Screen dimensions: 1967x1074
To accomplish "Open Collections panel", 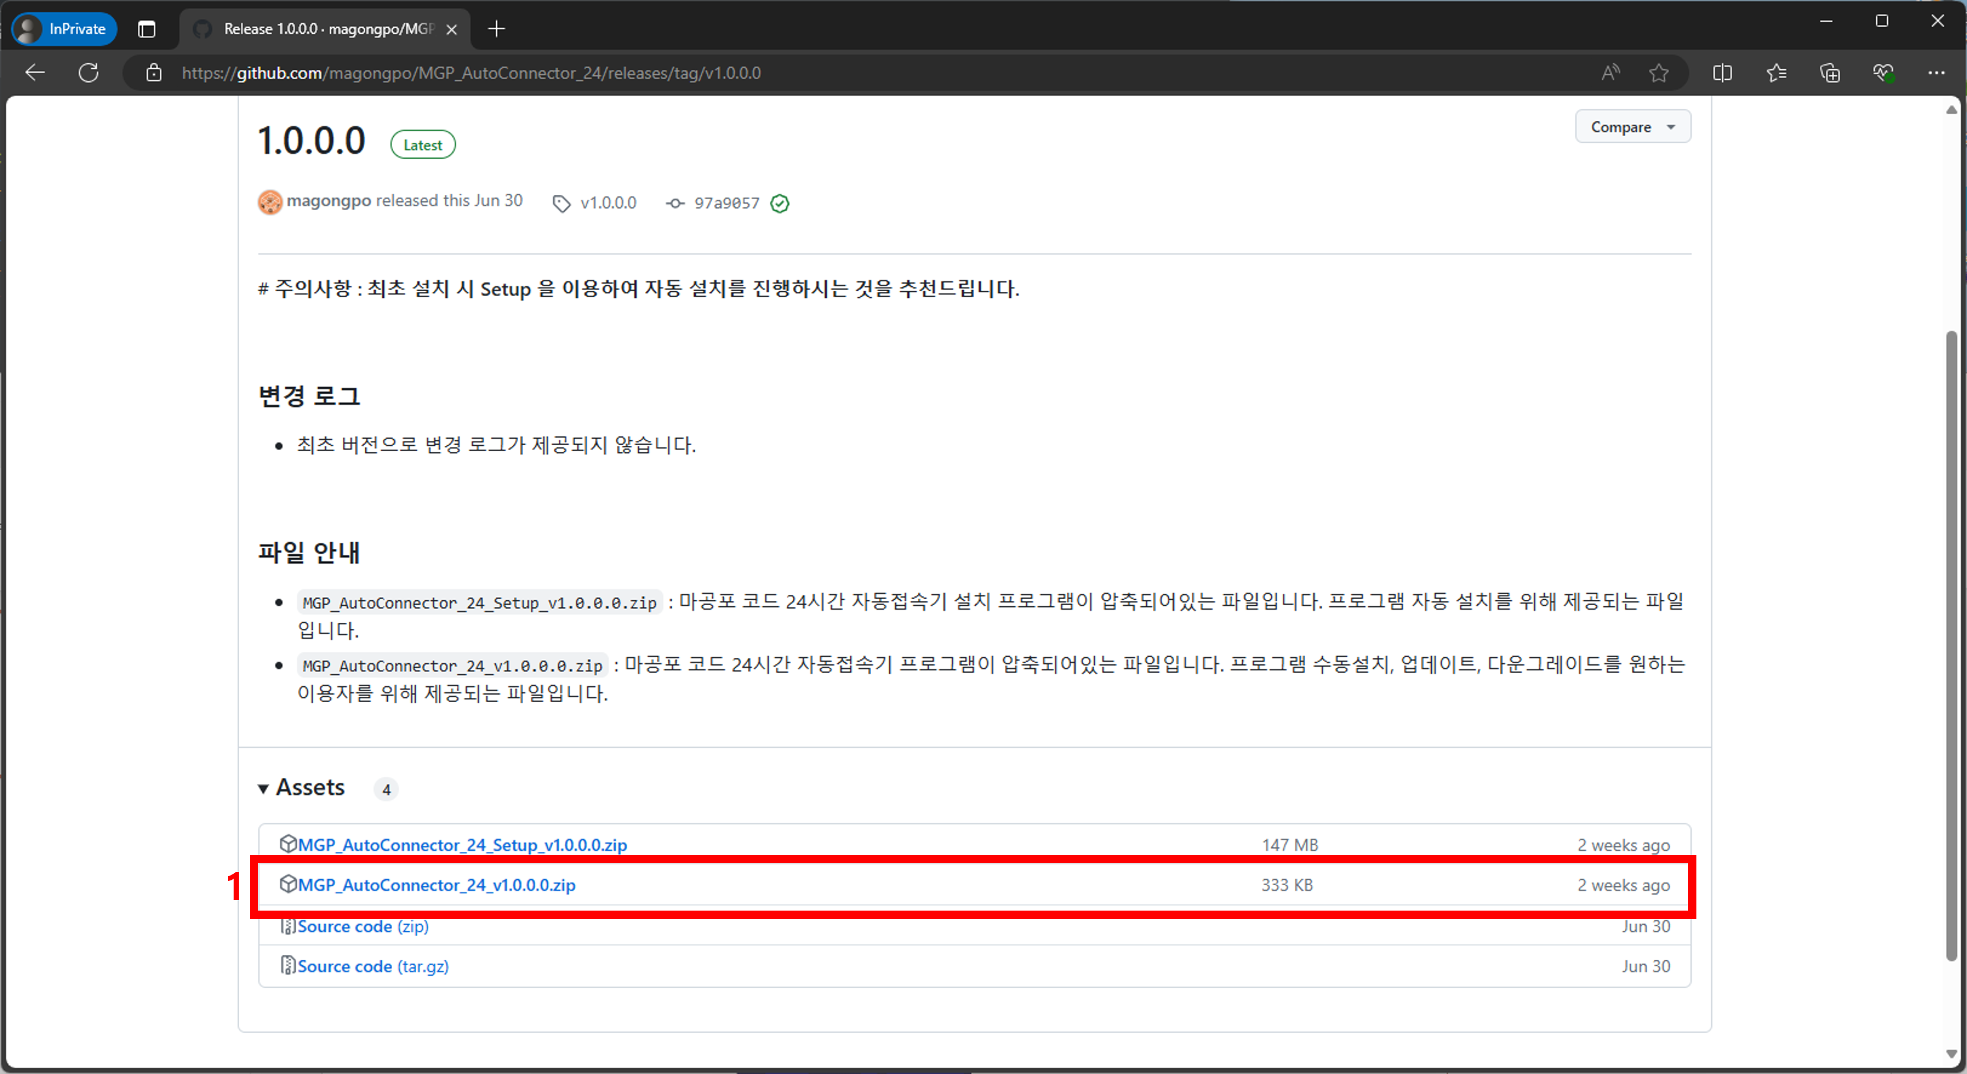I will pyautogui.click(x=1830, y=72).
